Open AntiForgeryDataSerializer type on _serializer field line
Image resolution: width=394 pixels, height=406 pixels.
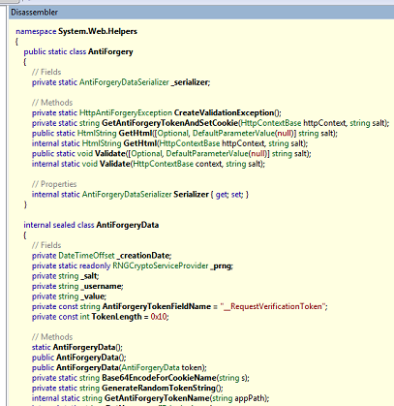click(x=124, y=82)
